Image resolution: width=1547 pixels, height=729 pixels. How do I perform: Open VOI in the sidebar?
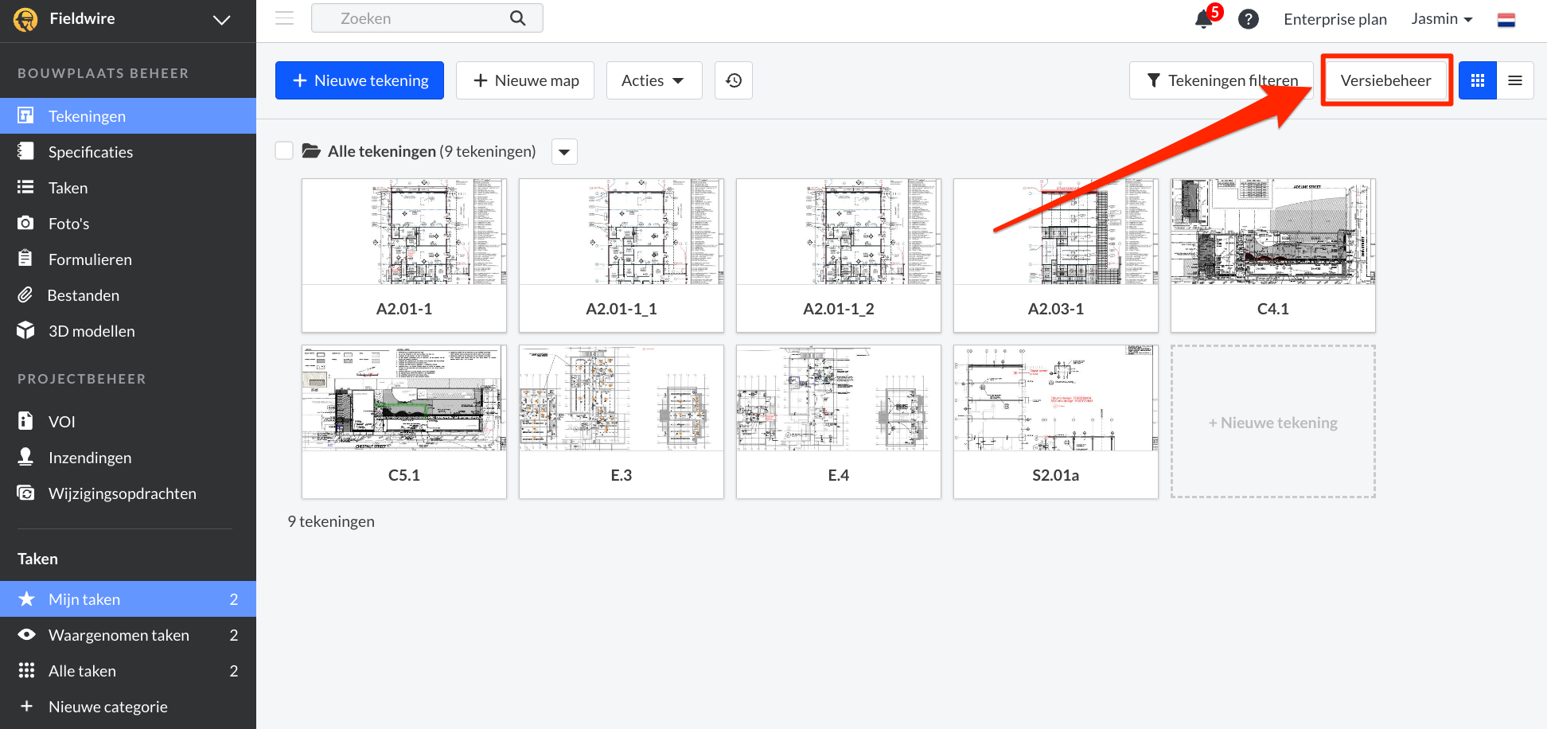tap(128, 422)
